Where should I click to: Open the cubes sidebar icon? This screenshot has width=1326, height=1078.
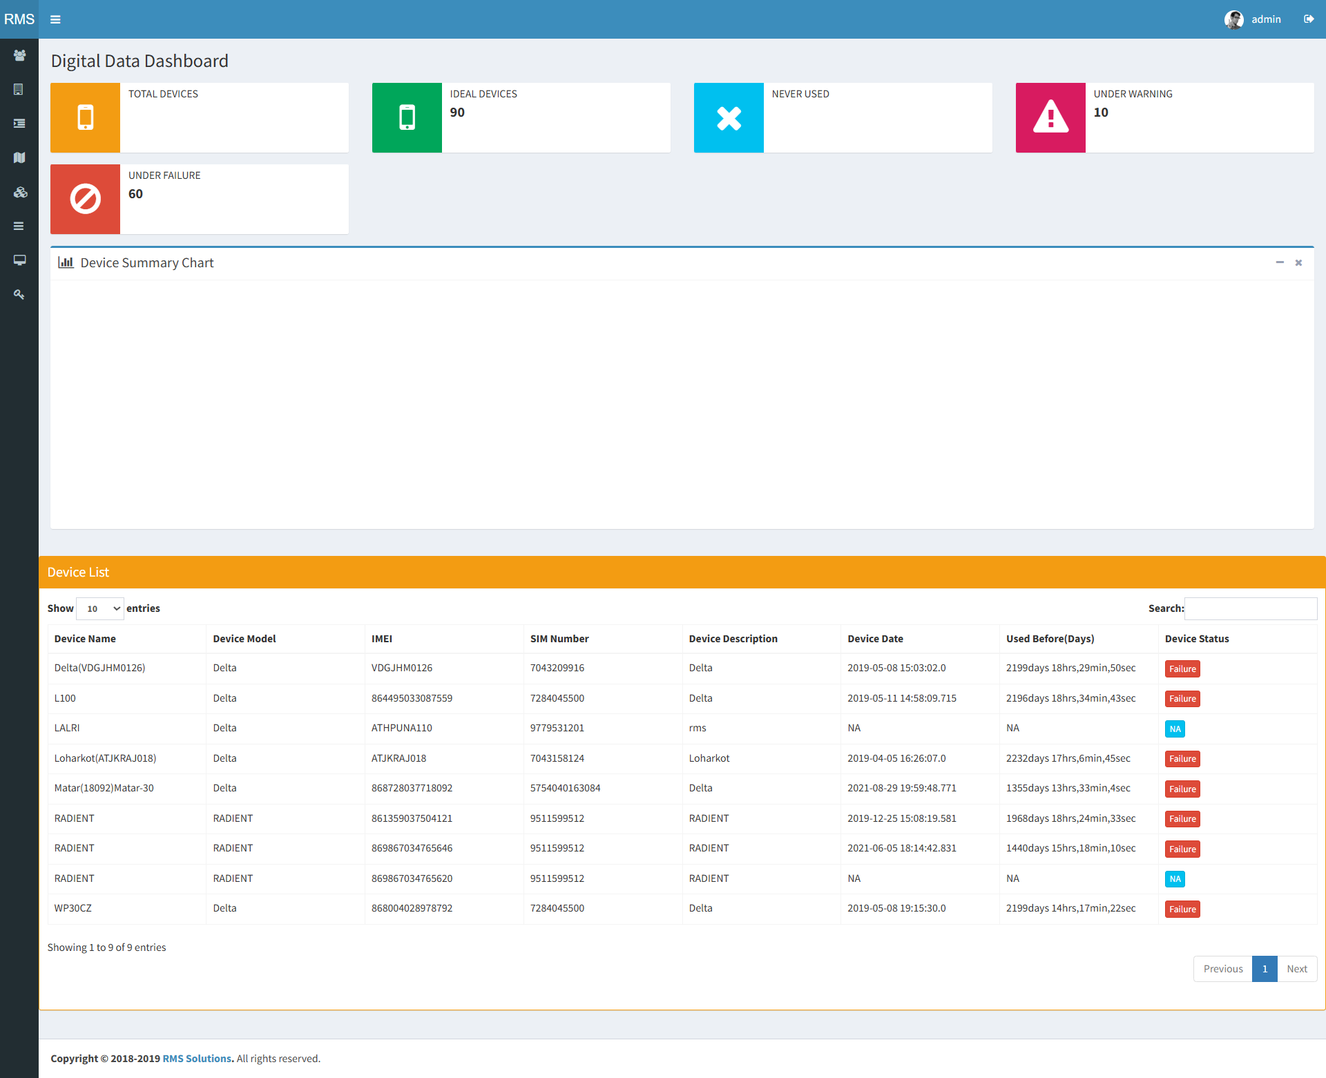click(x=19, y=192)
